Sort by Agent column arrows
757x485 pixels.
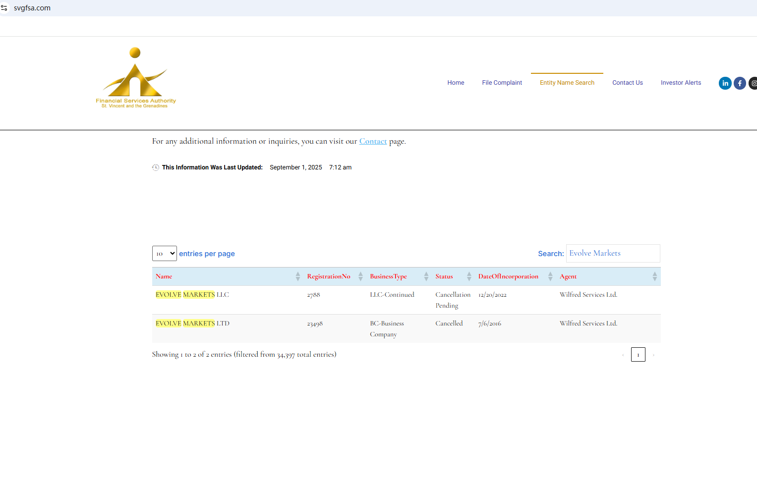654,276
